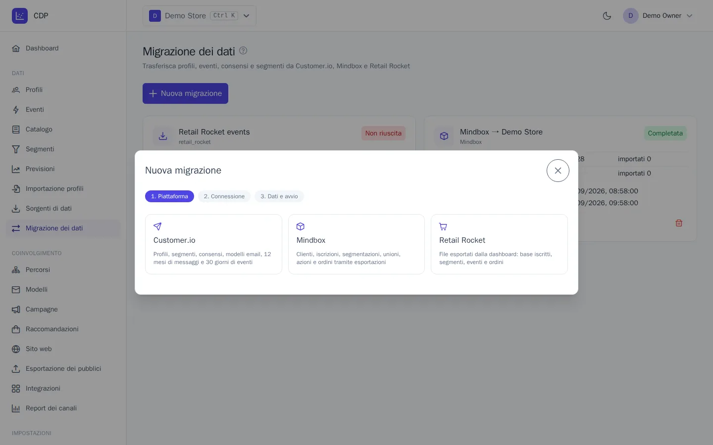This screenshot has height=445, width=713.
Task: Click the Report dei canali bar-chart icon
Action: click(x=16, y=408)
